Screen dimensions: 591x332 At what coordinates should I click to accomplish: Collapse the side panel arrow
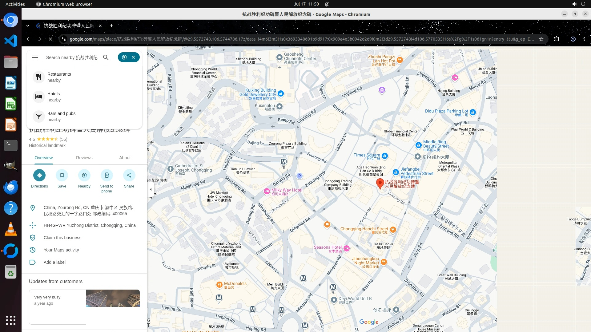[x=151, y=189]
